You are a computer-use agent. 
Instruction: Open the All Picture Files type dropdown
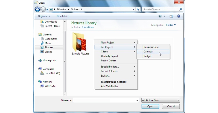pyautogui.click(x=161, y=100)
